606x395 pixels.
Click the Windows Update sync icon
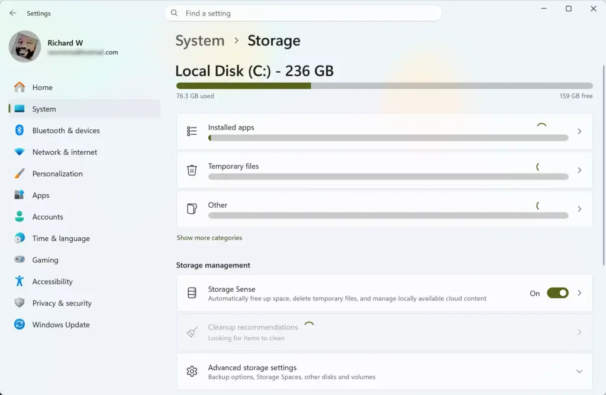pos(20,324)
